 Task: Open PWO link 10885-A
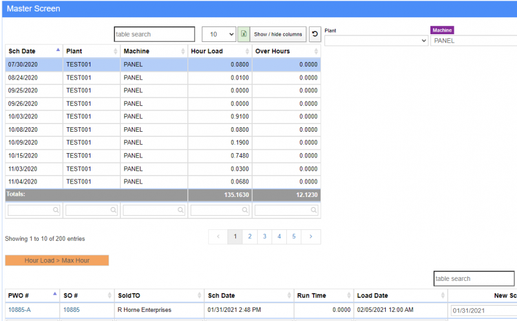(19, 310)
